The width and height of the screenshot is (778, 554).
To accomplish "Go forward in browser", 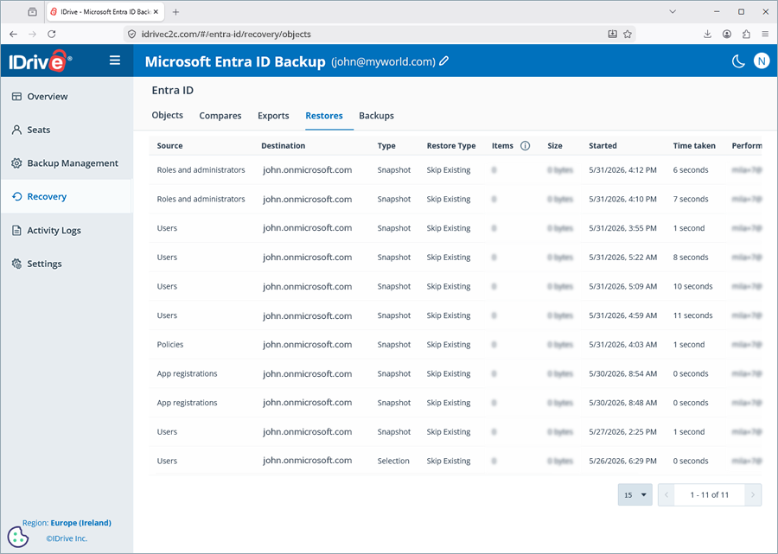I will pos(32,35).
